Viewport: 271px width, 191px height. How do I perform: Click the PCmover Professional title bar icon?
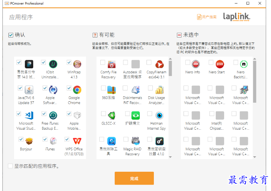7,3
